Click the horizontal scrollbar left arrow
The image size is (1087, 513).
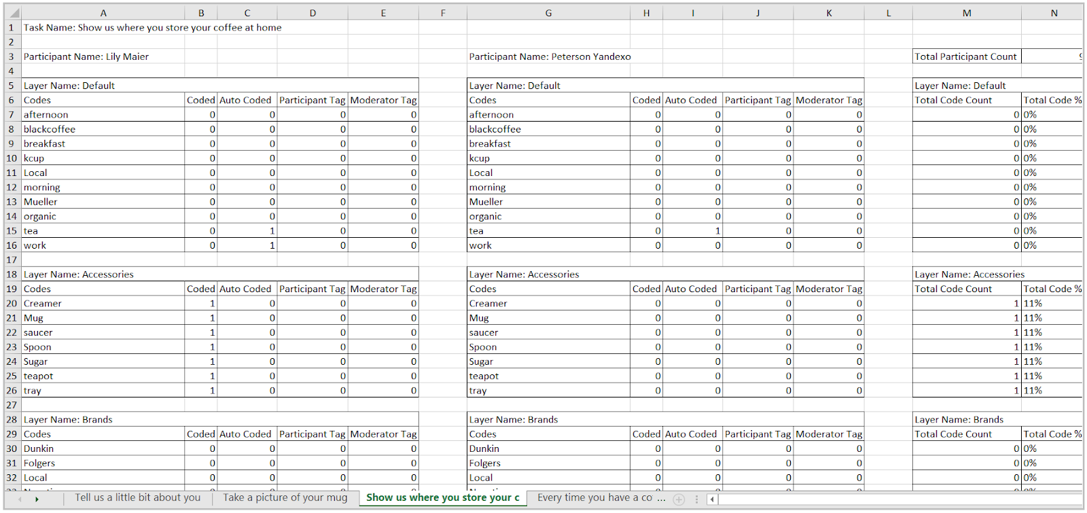point(712,499)
